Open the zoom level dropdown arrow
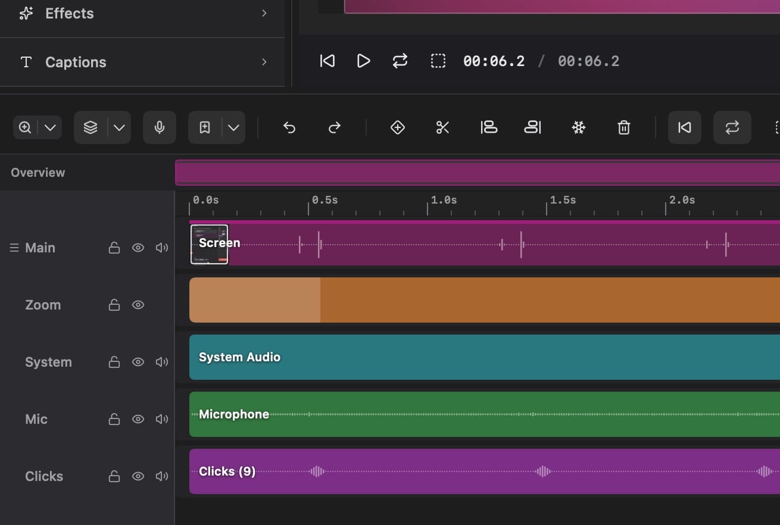This screenshot has width=780, height=525. (51, 127)
